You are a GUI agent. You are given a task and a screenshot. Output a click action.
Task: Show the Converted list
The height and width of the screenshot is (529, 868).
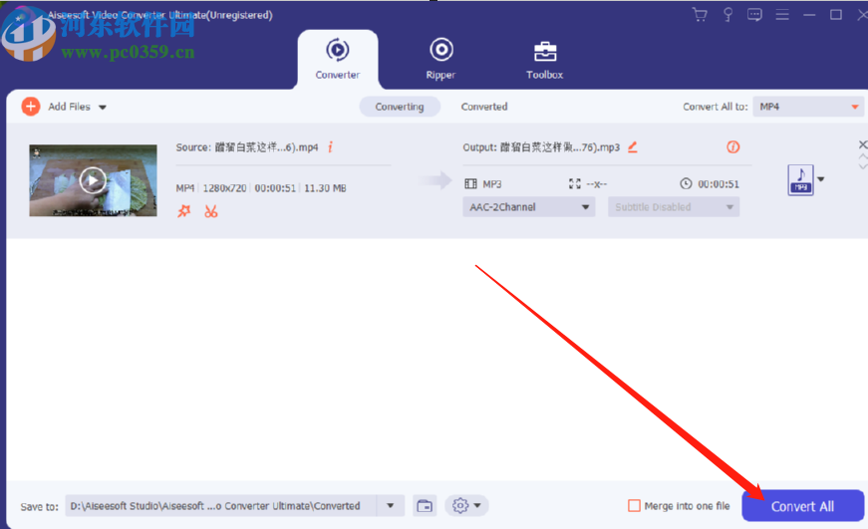[x=484, y=107]
